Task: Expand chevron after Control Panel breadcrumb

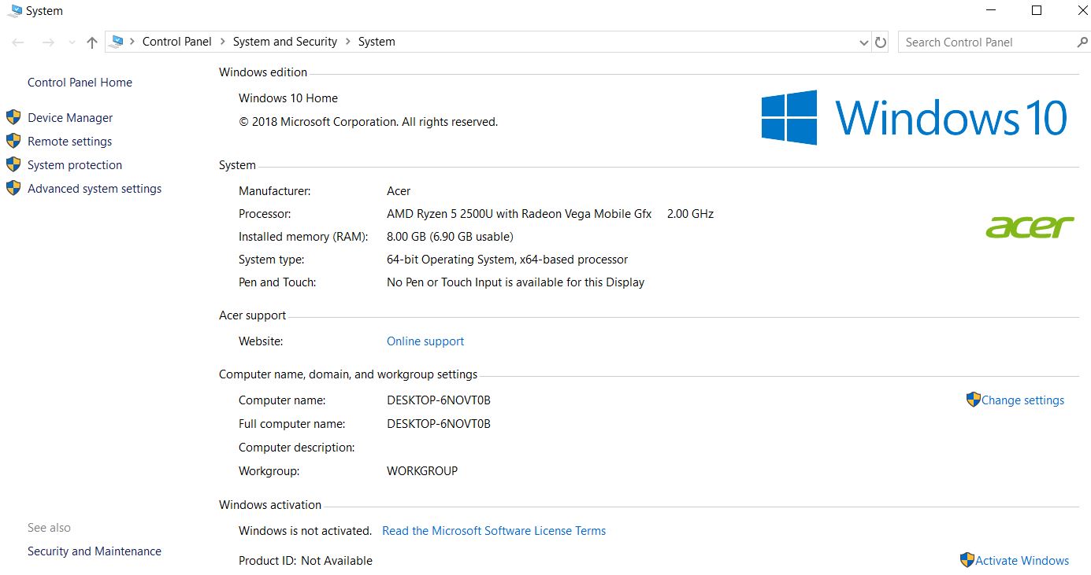Action: click(x=222, y=42)
